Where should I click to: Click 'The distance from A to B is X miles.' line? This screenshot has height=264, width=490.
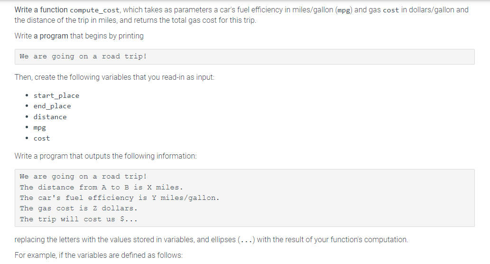pos(101,188)
